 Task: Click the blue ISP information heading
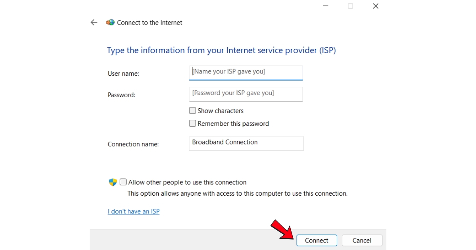pos(221,50)
